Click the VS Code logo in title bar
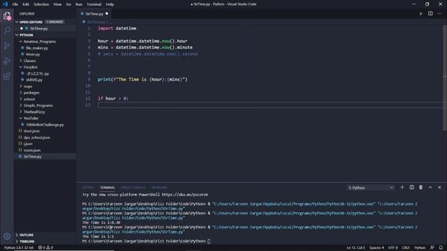The width and height of the screenshot is (447, 251). pos(5,4)
